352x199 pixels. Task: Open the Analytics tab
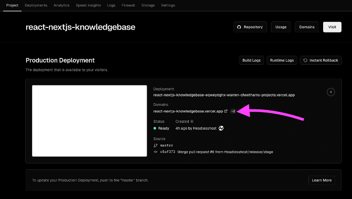click(61, 5)
